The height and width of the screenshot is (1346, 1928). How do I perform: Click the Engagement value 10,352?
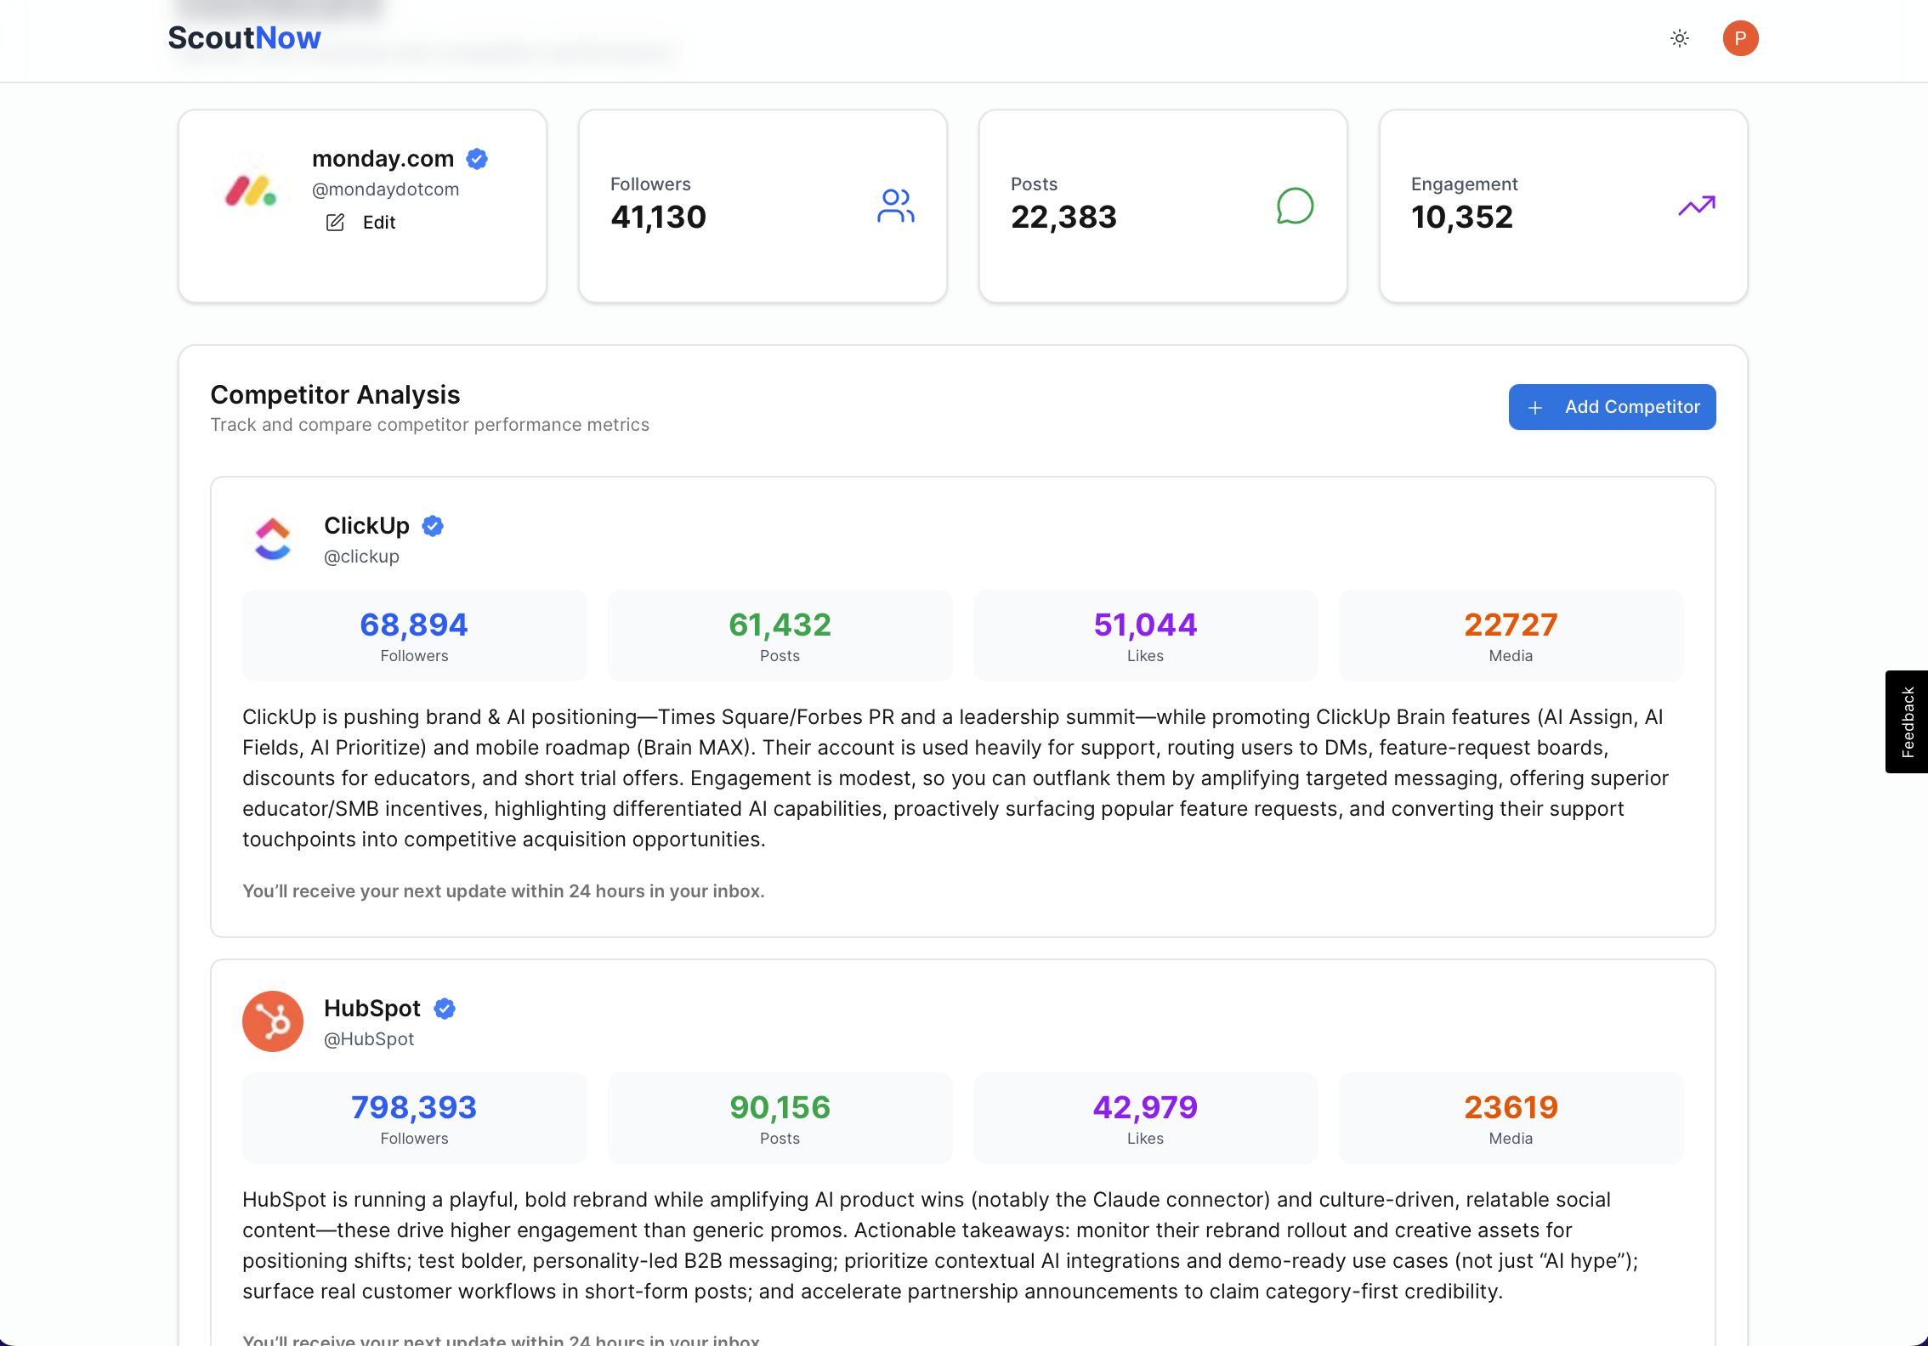coord(1462,218)
